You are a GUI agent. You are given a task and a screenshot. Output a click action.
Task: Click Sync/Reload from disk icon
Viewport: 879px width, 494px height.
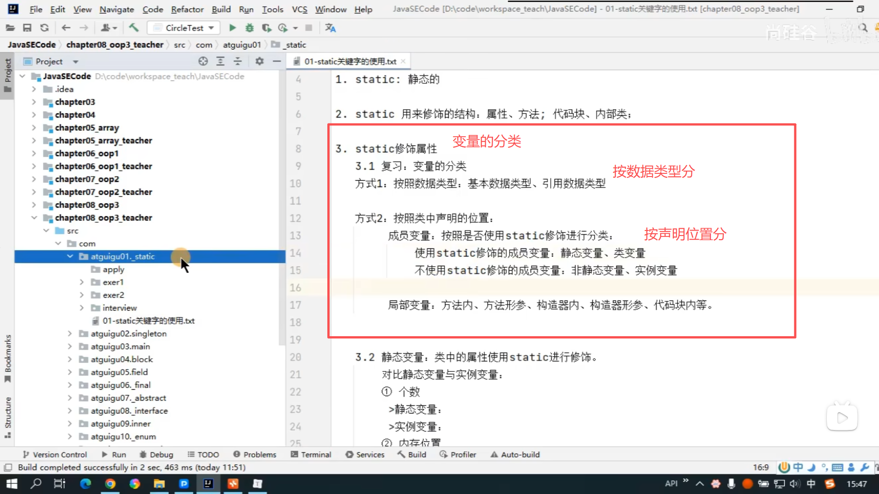[44, 28]
